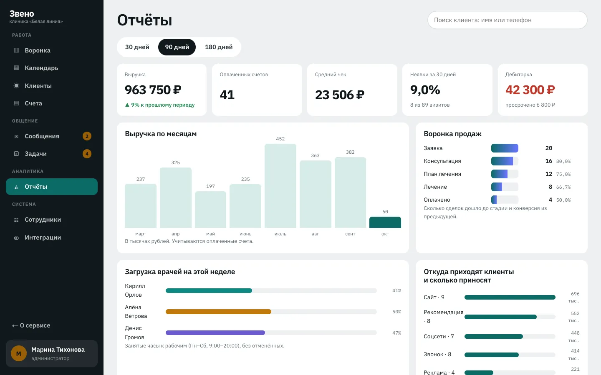Click the M avatar of Марина Тихонова
Image resolution: width=601 pixels, height=375 pixels.
pyautogui.click(x=19, y=354)
